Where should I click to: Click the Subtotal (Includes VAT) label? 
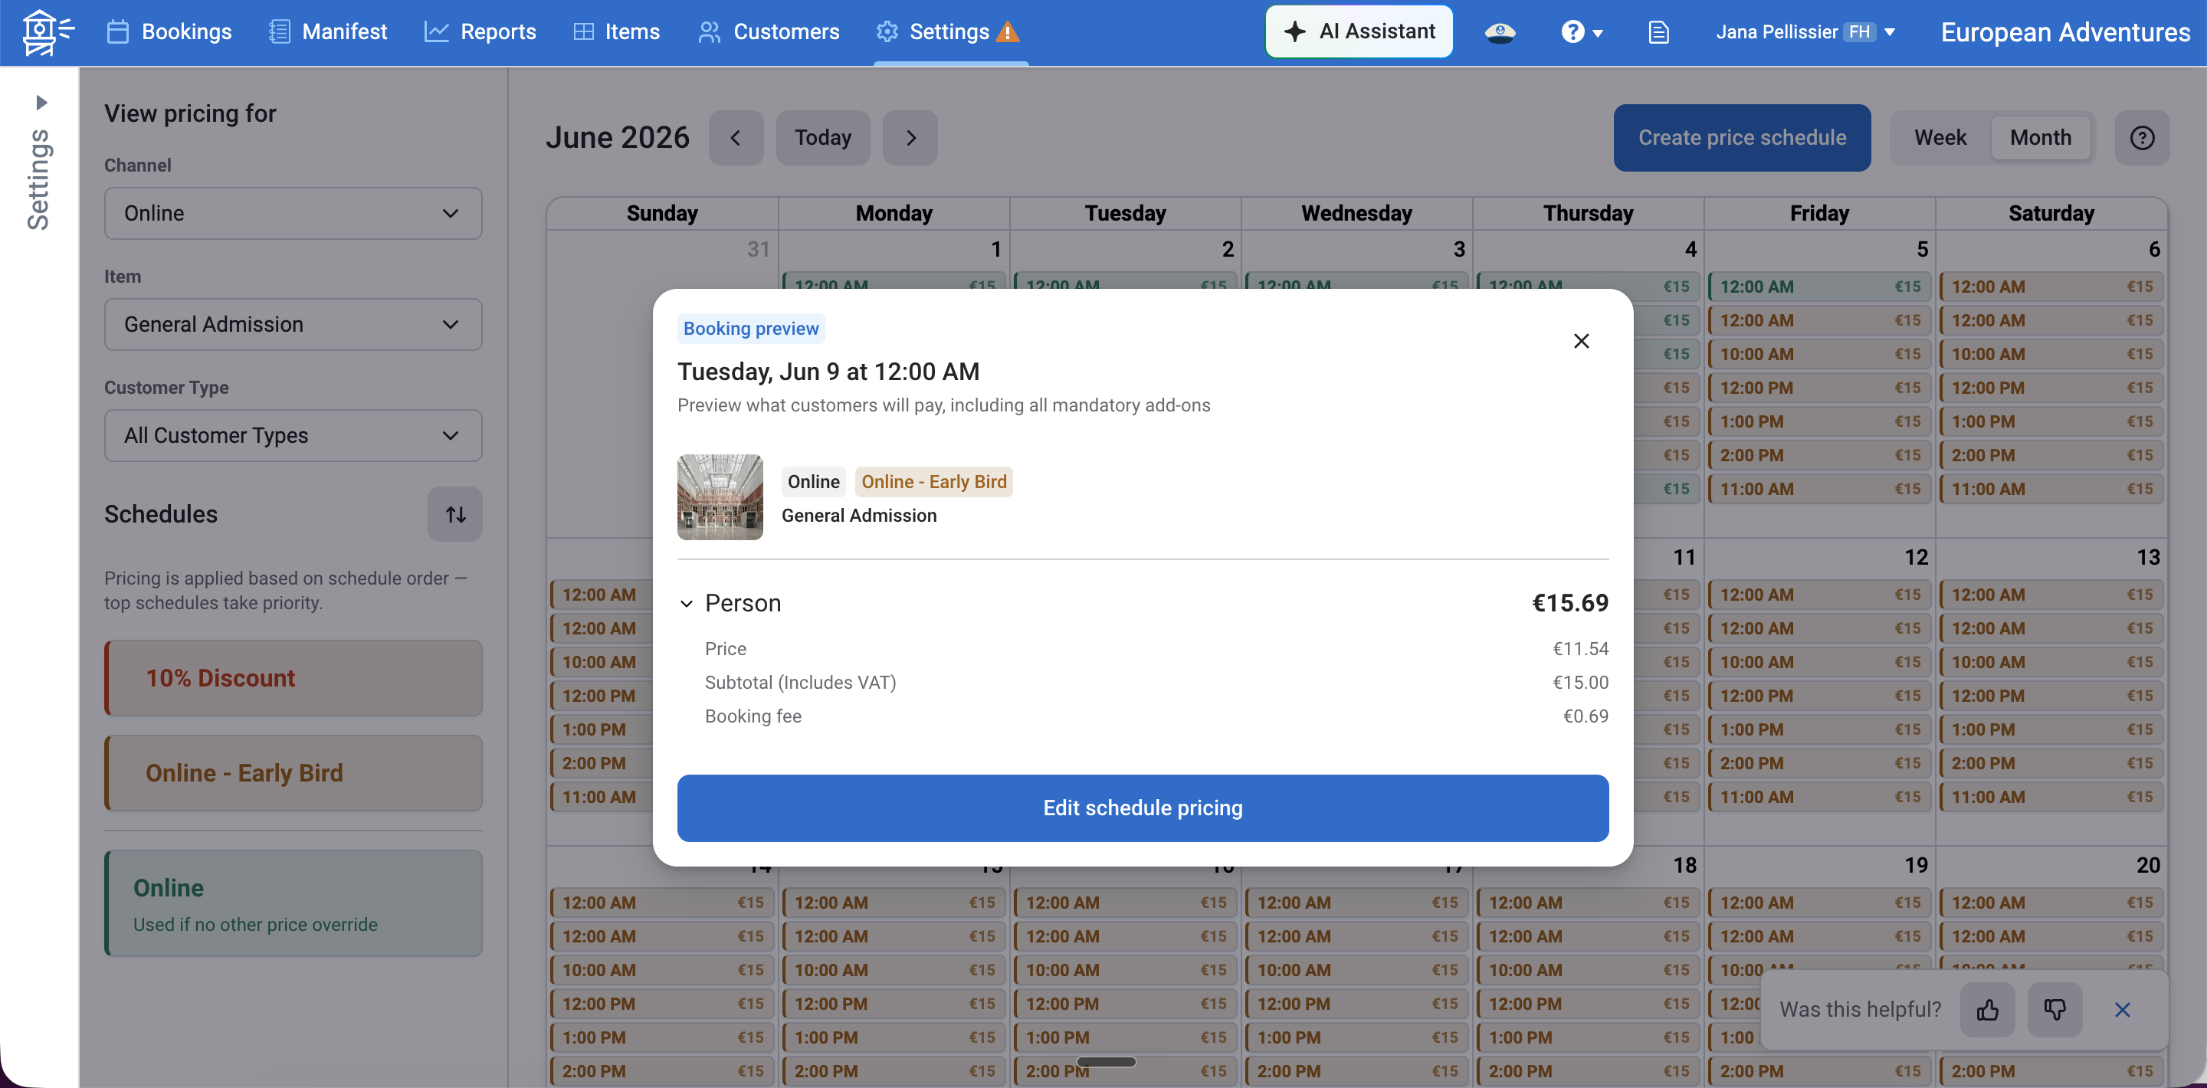click(x=800, y=683)
